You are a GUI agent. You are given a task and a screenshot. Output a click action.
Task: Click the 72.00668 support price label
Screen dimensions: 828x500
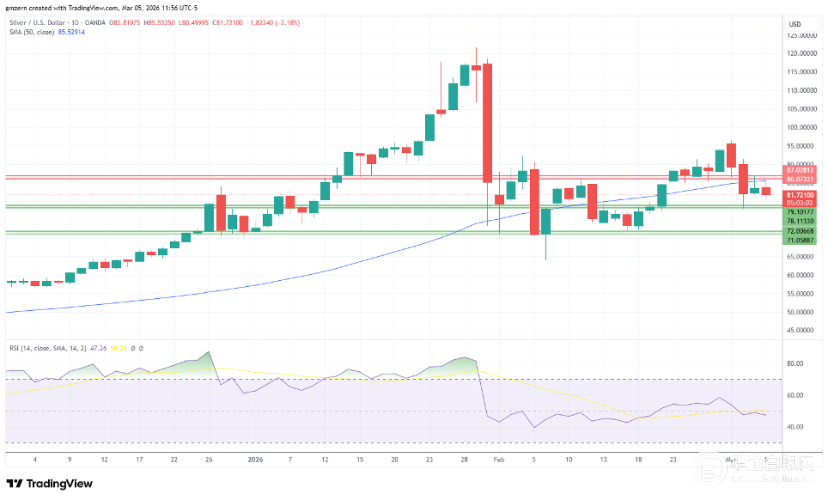coord(801,233)
